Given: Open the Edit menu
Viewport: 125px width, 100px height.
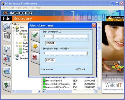Looking at the screenshot, I should 12,8.
